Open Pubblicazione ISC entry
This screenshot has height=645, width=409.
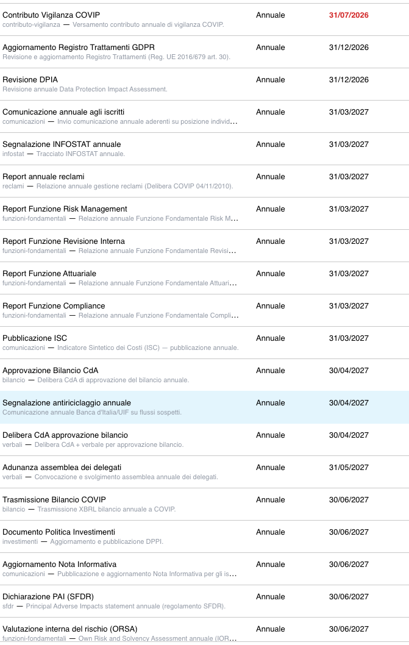205,343
